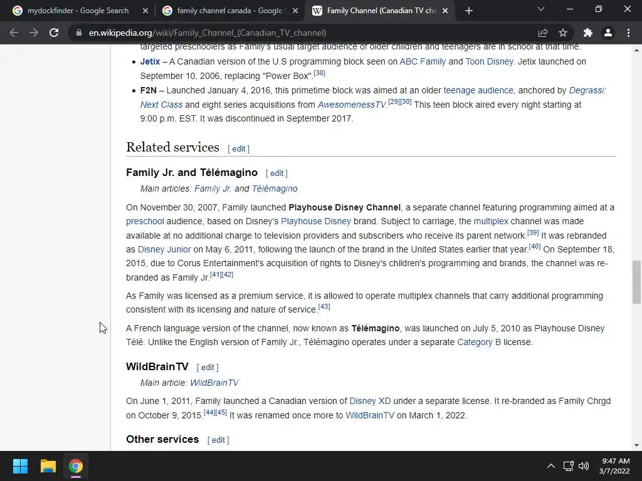Open the clock showing 9:47 AM

pyautogui.click(x=614, y=466)
